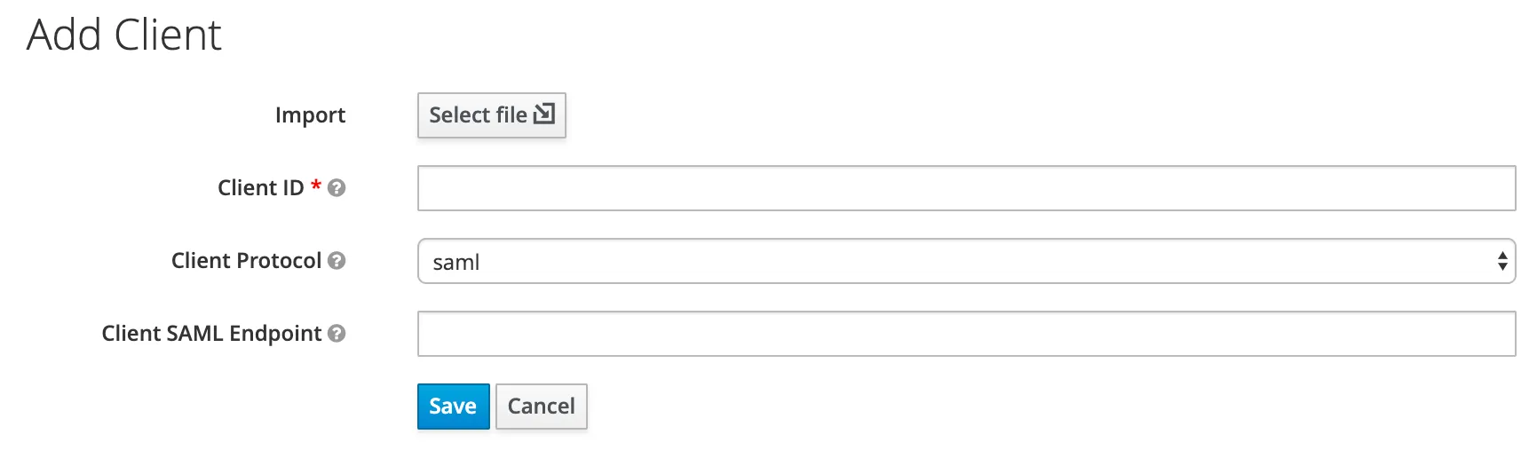
Task: Open the Client Protocol dropdown
Action: pos(965,261)
